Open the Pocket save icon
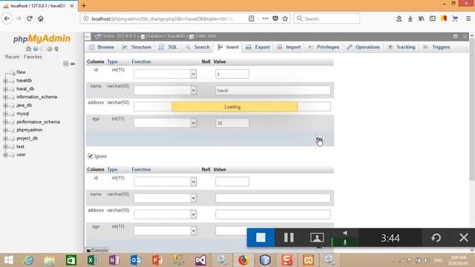475x267 pixels. click(275, 19)
